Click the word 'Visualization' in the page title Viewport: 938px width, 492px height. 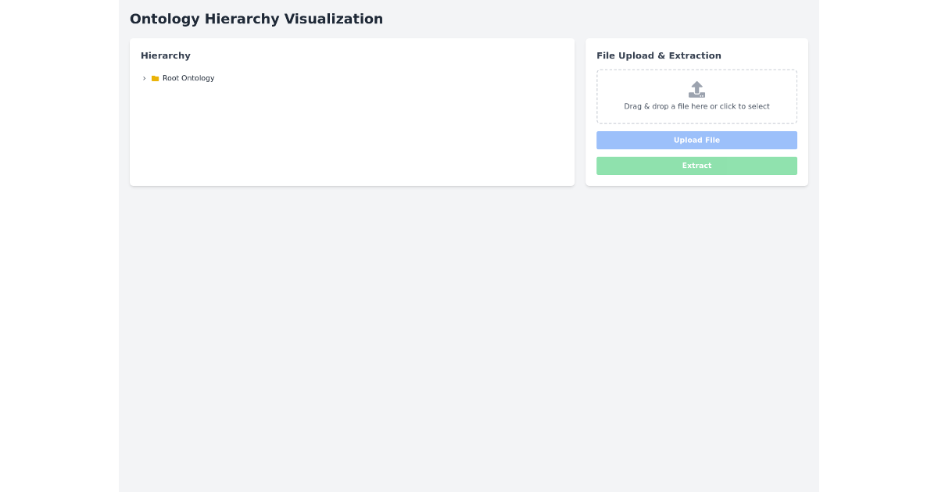click(331, 19)
